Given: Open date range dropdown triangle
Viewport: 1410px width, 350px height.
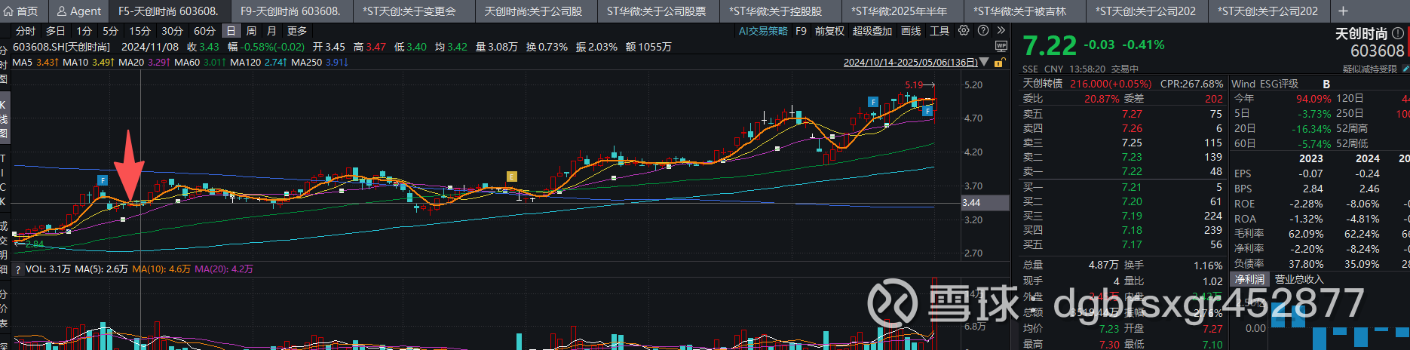Looking at the screenshot, I should [984, 62].
